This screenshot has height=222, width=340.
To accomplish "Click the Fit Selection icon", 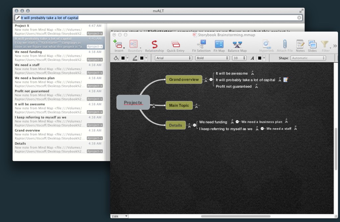I will click(201, 44).
